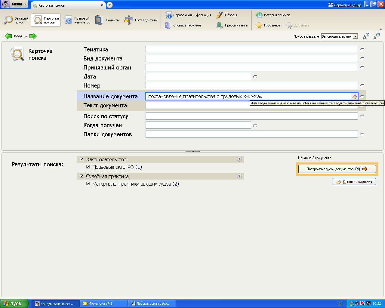
Task: Select the Карточка поиска toolbar button
Action: coord(46,20)
